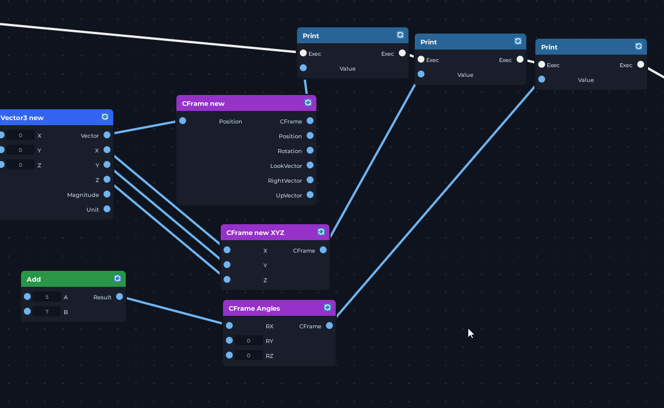The image size is (664, 408).
Task: Click Value pin of middle Print node
Action: pos(421,74)
